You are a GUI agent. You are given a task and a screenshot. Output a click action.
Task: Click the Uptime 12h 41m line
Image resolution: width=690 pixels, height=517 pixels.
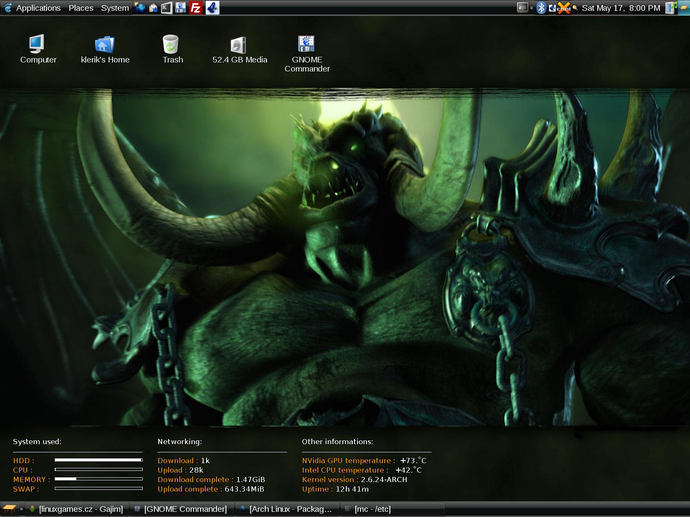click(x=335, y=489)
